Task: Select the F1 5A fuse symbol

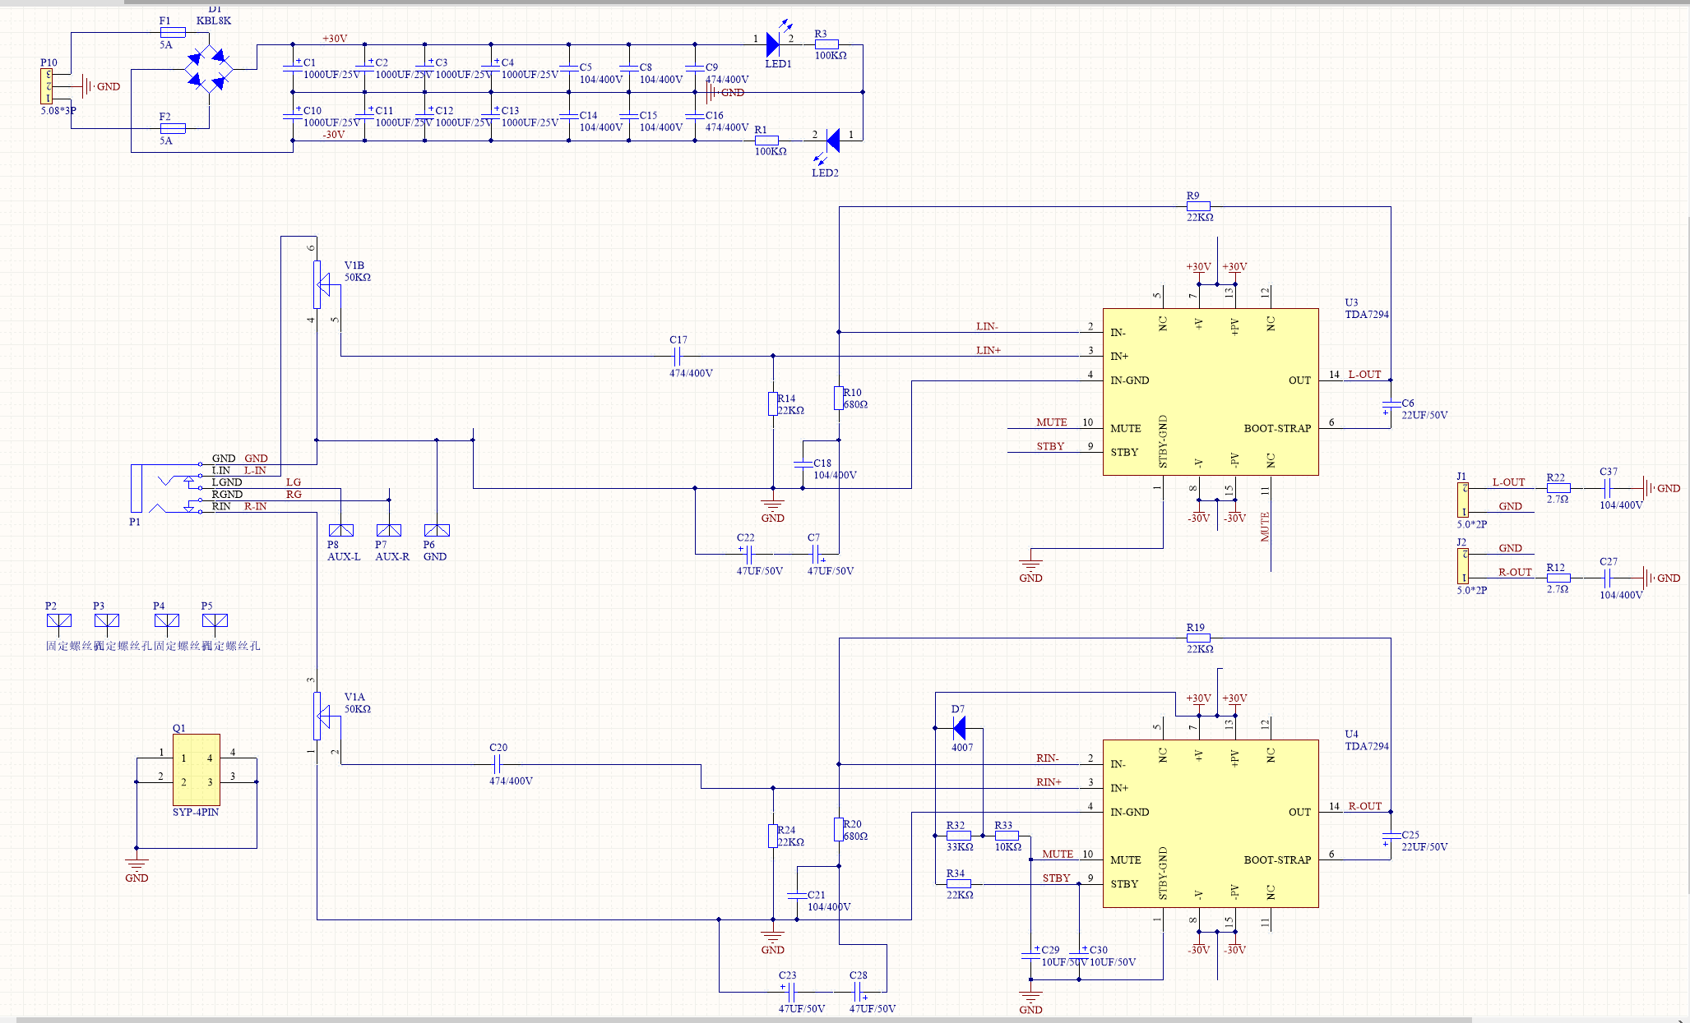Action: click(x=173, y=33)
